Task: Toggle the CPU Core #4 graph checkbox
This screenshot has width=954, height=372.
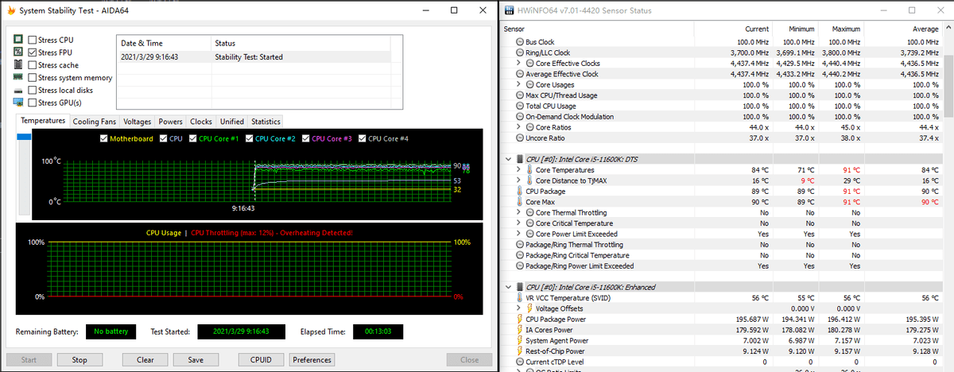Action: tap(363, 138)
